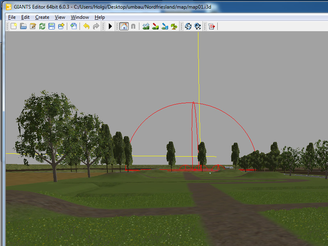Toggle the terrain foliage paint tool with the palm tree
This screenshot has width=328, height=246.
174,26
